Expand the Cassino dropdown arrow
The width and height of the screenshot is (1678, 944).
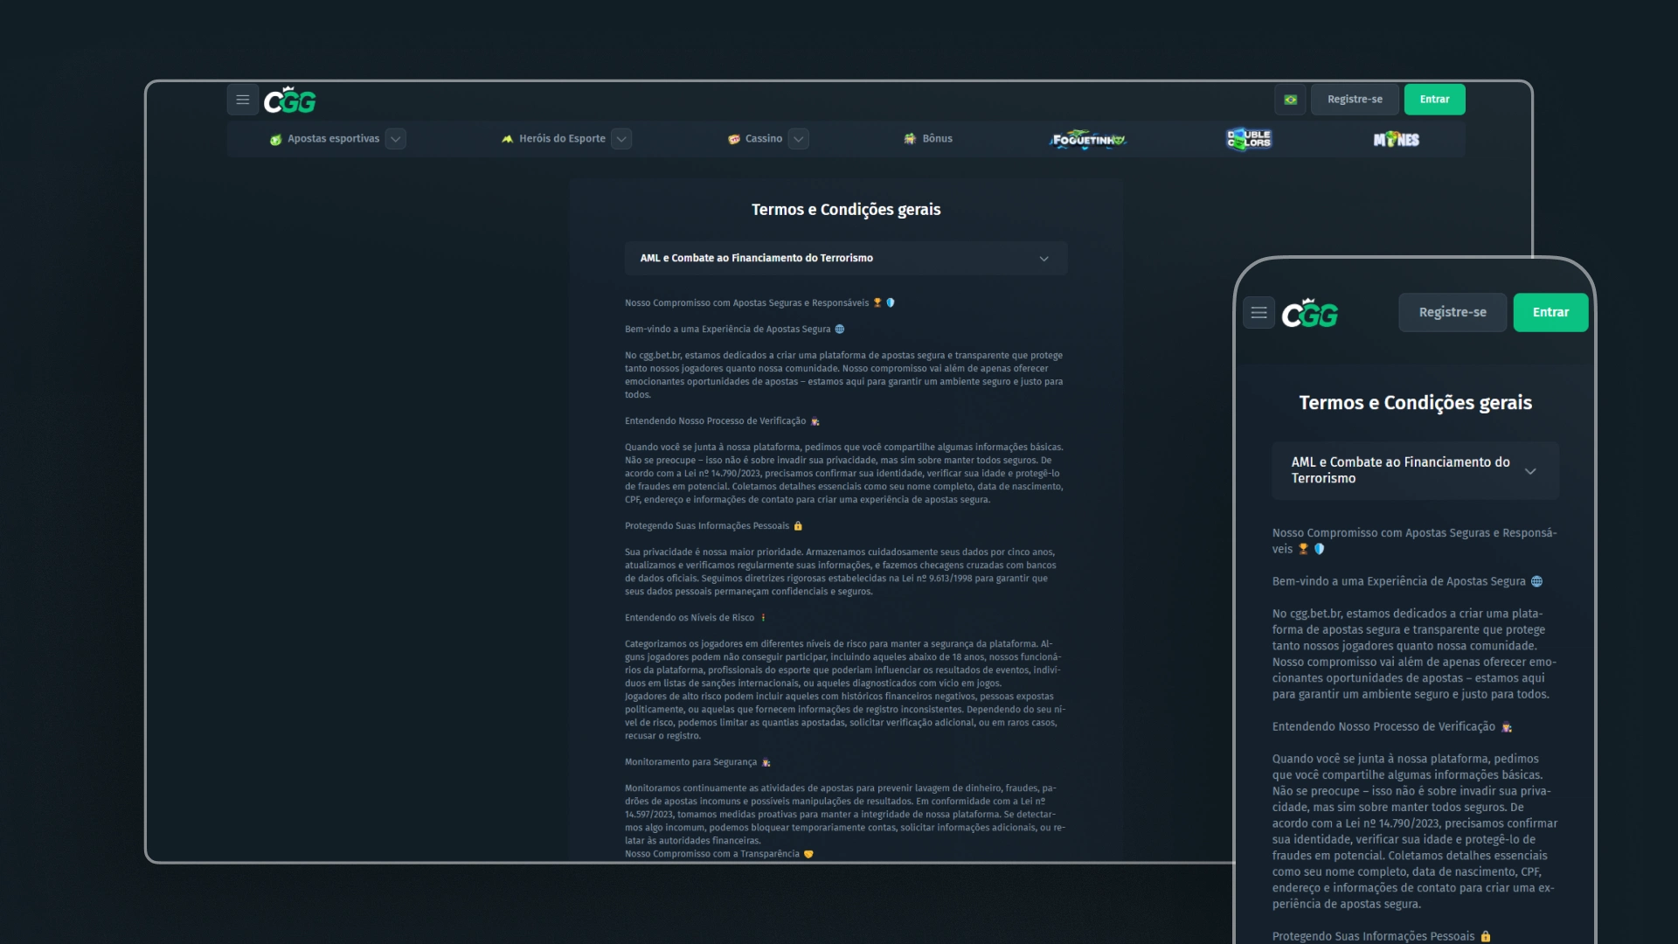[x=798, y=139]
